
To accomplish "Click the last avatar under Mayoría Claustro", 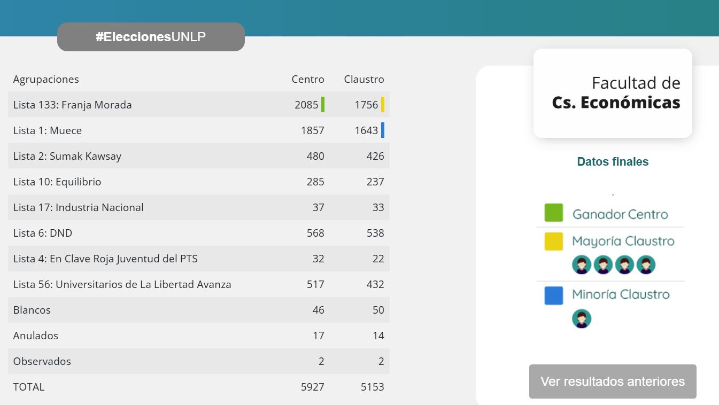I will [x=646, y=264].
